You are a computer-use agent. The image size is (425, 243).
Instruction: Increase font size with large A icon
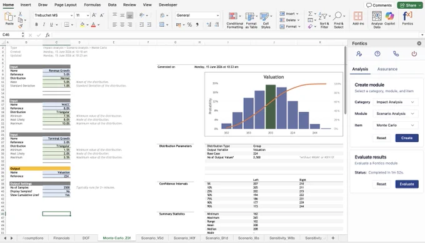point(94,15)
